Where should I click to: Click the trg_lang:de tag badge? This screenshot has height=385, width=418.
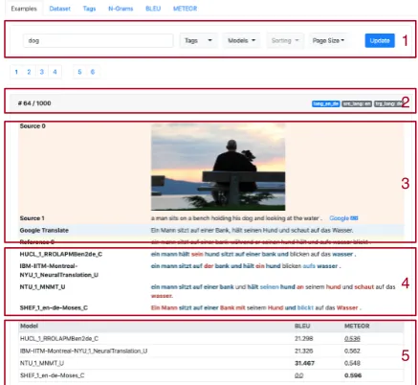(388, 103)
